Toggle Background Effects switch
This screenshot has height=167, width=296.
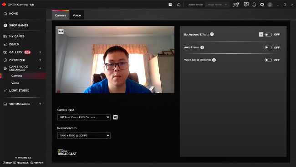pos(268,34)
